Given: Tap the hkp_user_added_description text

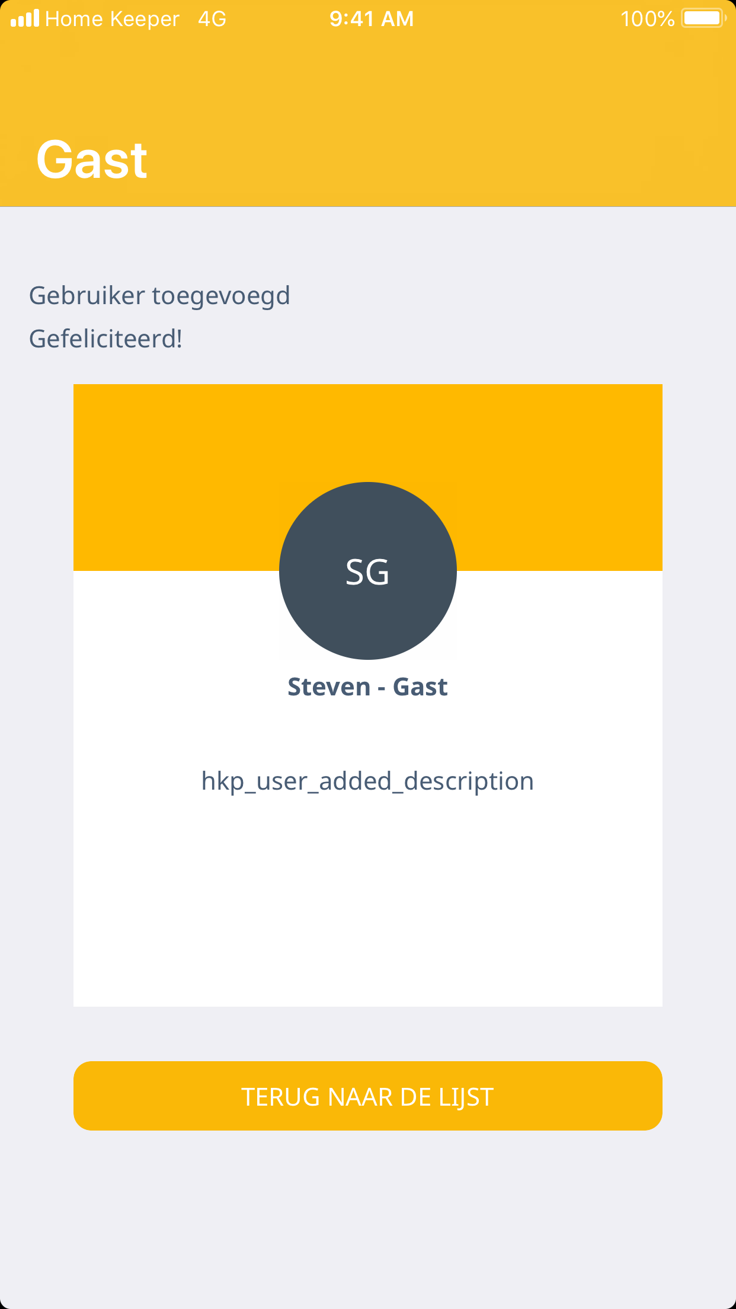Looking at the screenshot, I should [367, 781].
